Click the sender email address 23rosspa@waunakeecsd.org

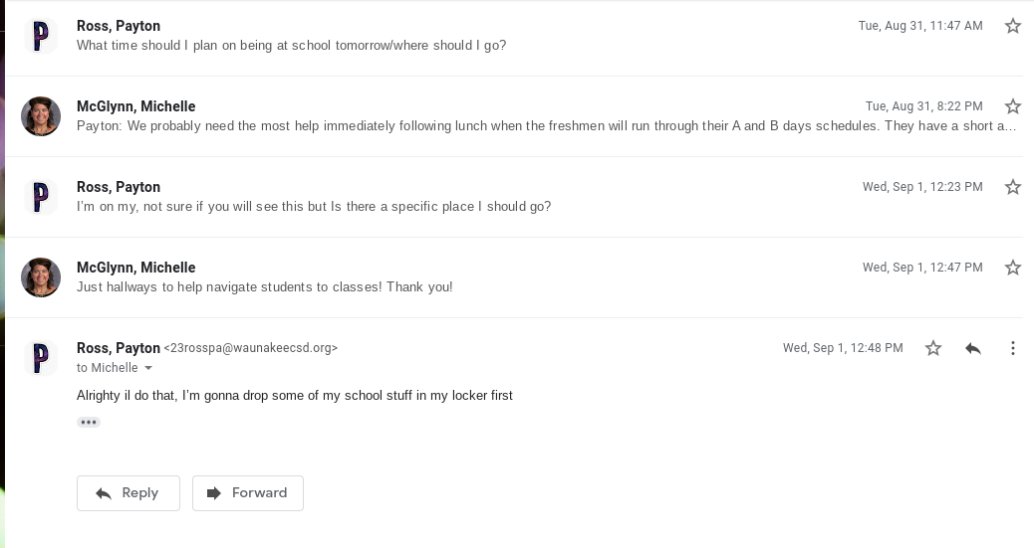[x=251, y=348]
